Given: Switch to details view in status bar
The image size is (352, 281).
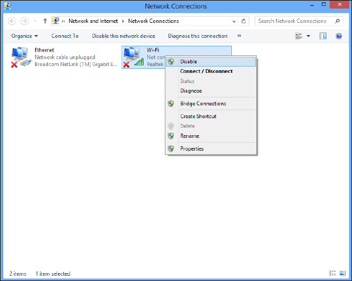Looking at the screenshot, I should coord(332,274).
